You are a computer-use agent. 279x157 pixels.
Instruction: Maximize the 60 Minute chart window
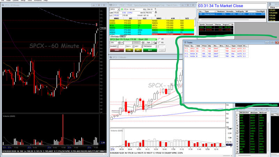point(99,5)
